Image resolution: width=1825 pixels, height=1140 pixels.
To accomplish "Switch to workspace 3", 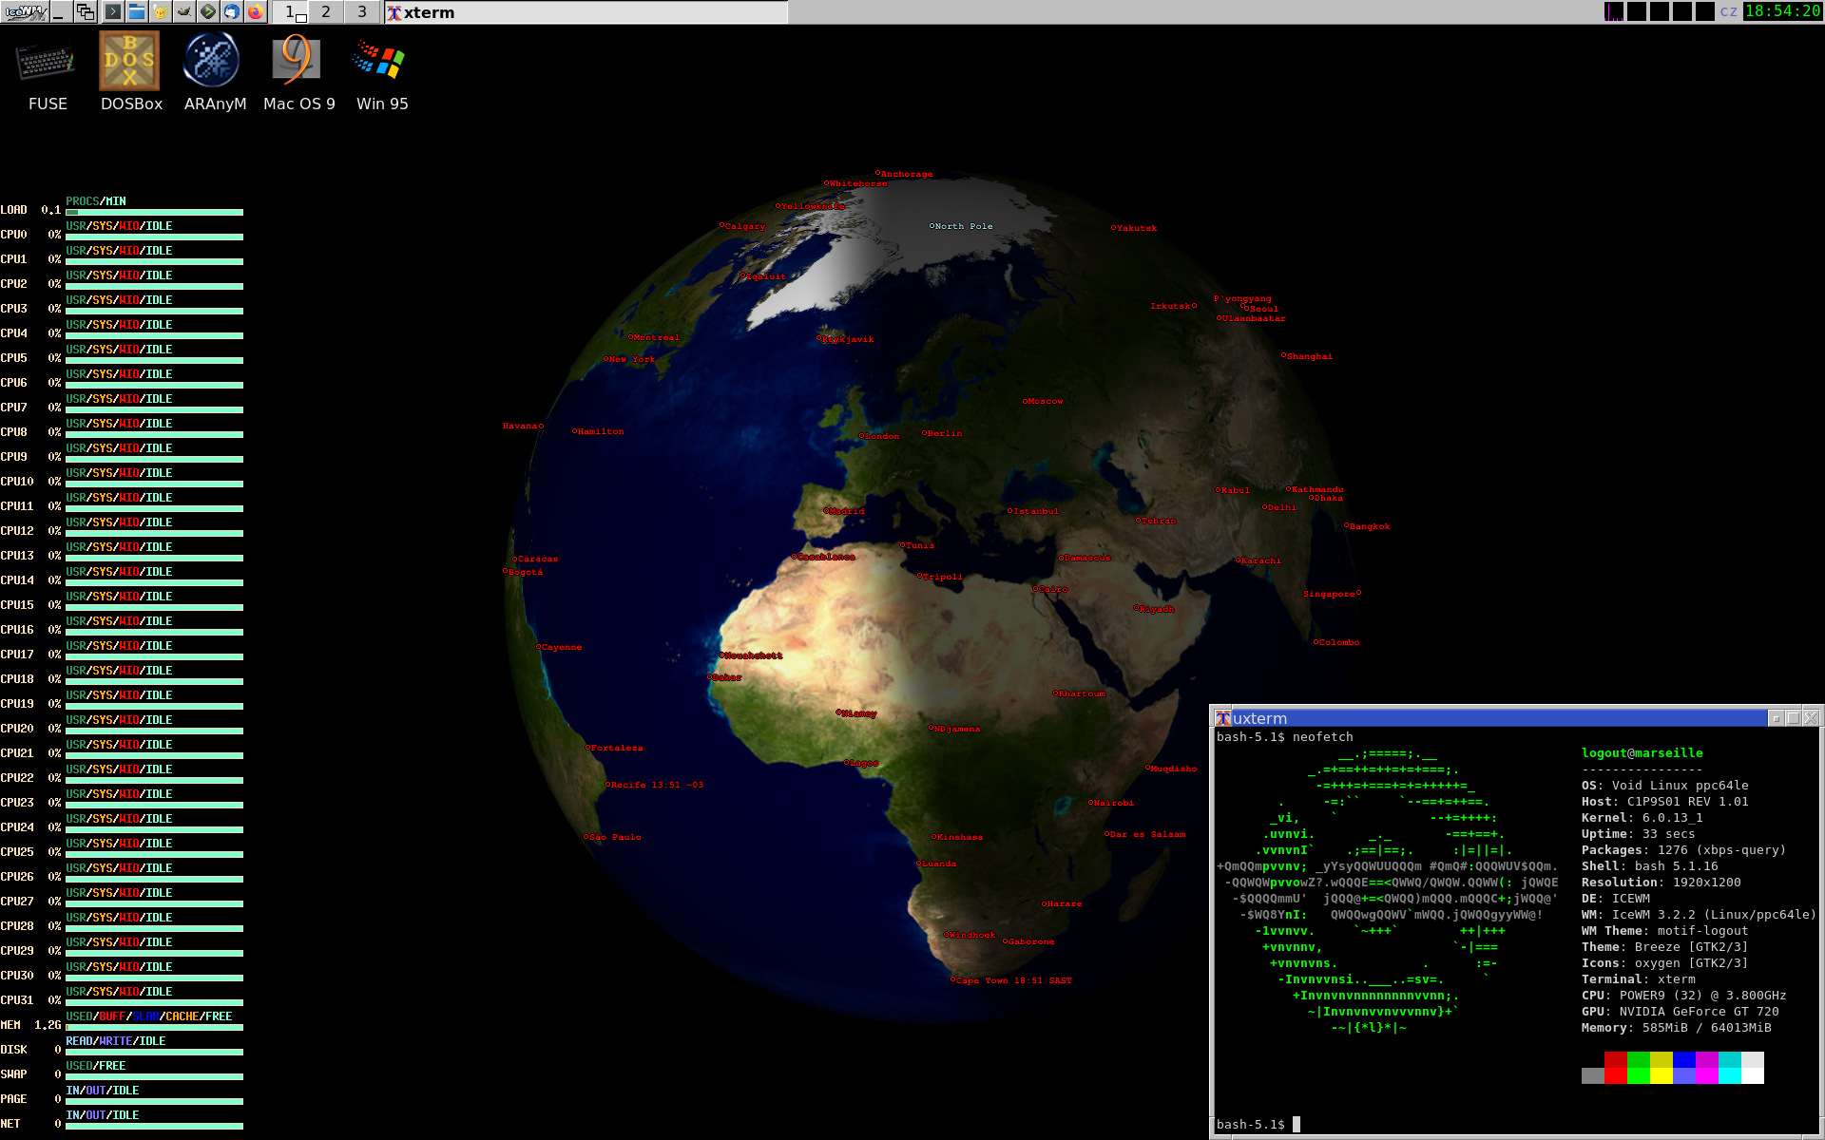I will coord(362,11).
